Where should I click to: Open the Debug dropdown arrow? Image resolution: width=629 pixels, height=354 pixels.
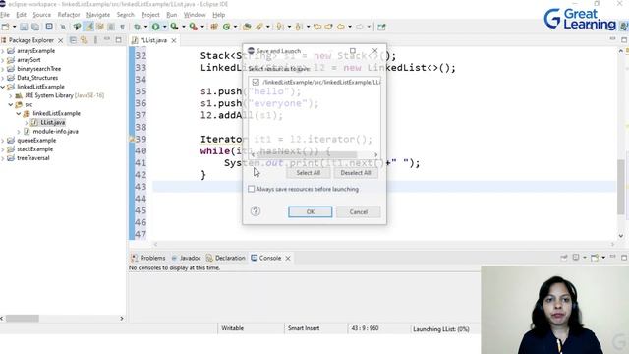pyautogui.click(x=145, y=27)
